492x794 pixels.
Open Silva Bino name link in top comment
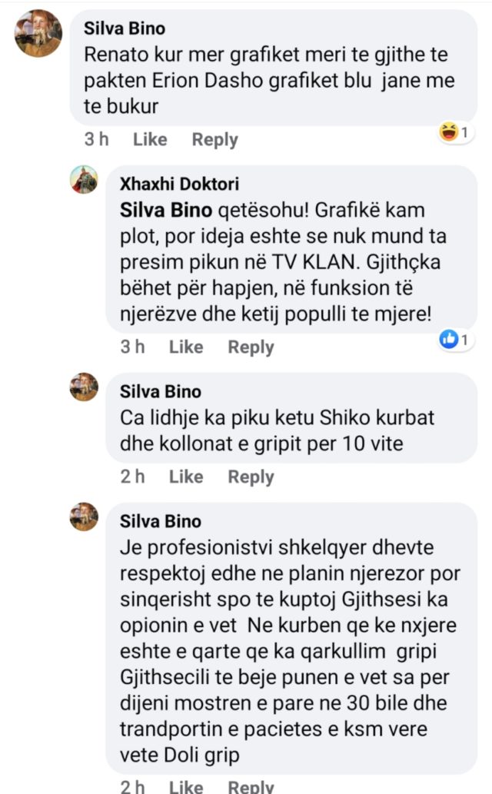tap(125, 28)
